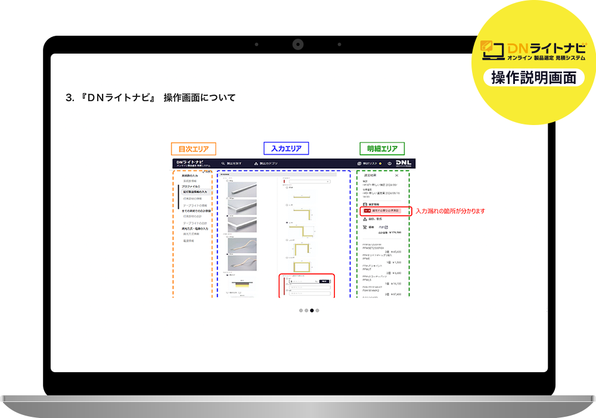Click the third length input field
This screenshot has height=418, width=596.
click(310, 293)
